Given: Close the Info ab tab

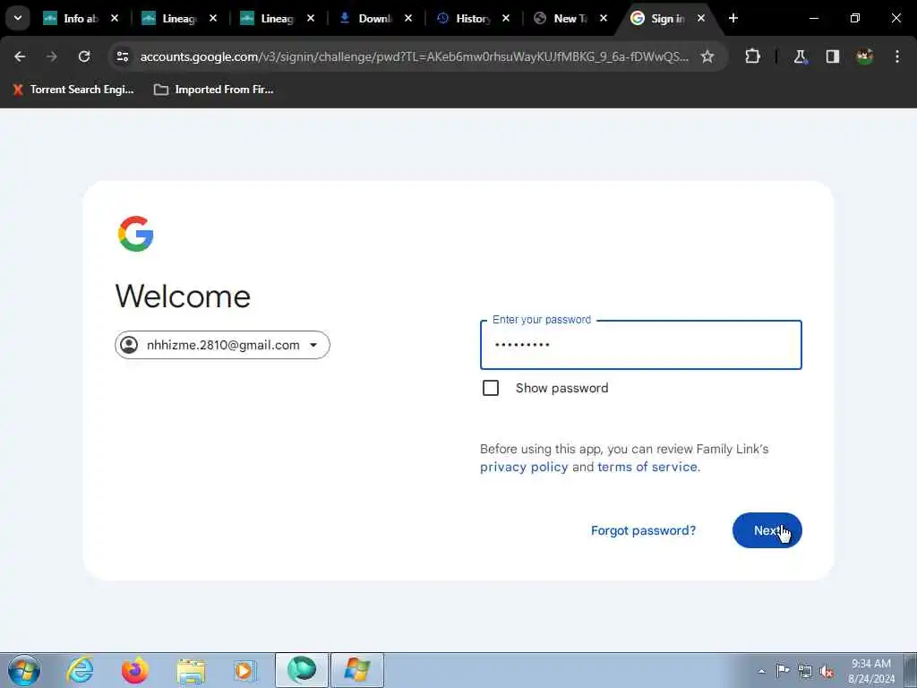Looking at the screenshot, I should 115,18.
